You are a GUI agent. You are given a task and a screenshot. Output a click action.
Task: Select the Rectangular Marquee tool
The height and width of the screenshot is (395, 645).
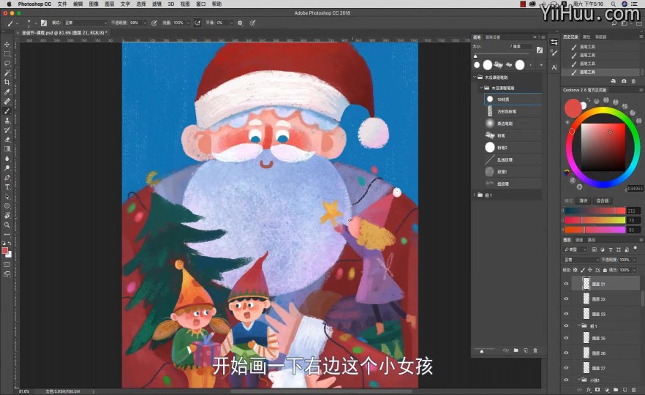(7, 54)
